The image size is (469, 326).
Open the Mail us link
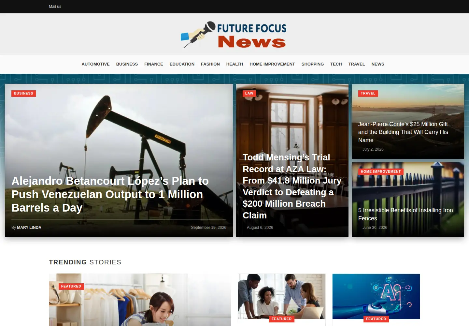(x=55, y=7)
